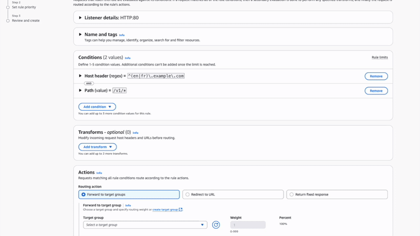Go to Set rule priority step
420x236 pixels.
[24, 7]
